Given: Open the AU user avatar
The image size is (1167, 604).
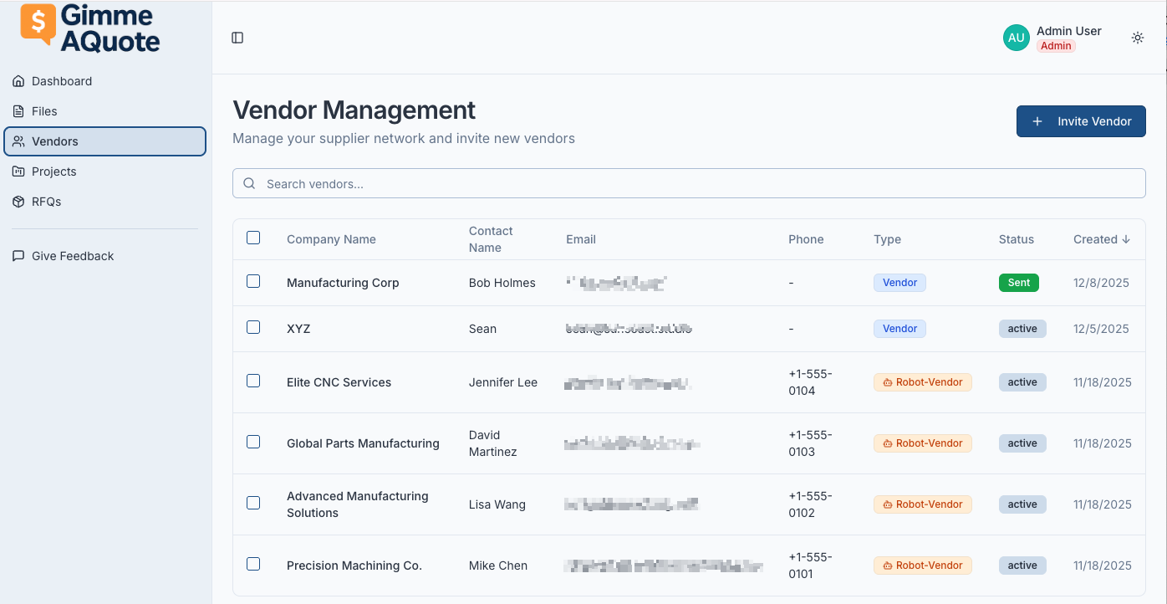Looking at the screenshot, I should (x=1016, y=38).
